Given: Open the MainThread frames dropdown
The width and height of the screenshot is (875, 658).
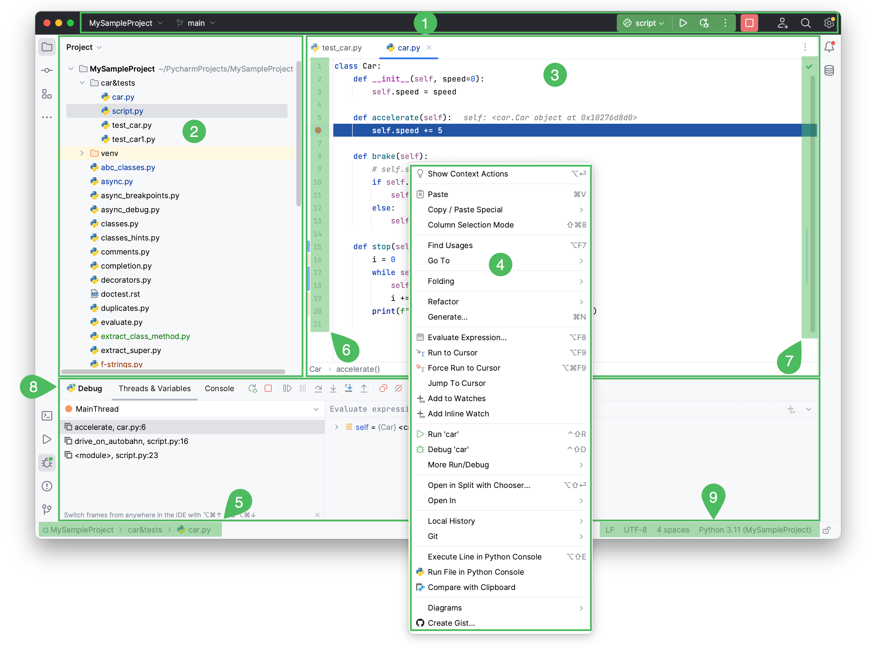Looking at the screenshot, I should pos(316,409).
